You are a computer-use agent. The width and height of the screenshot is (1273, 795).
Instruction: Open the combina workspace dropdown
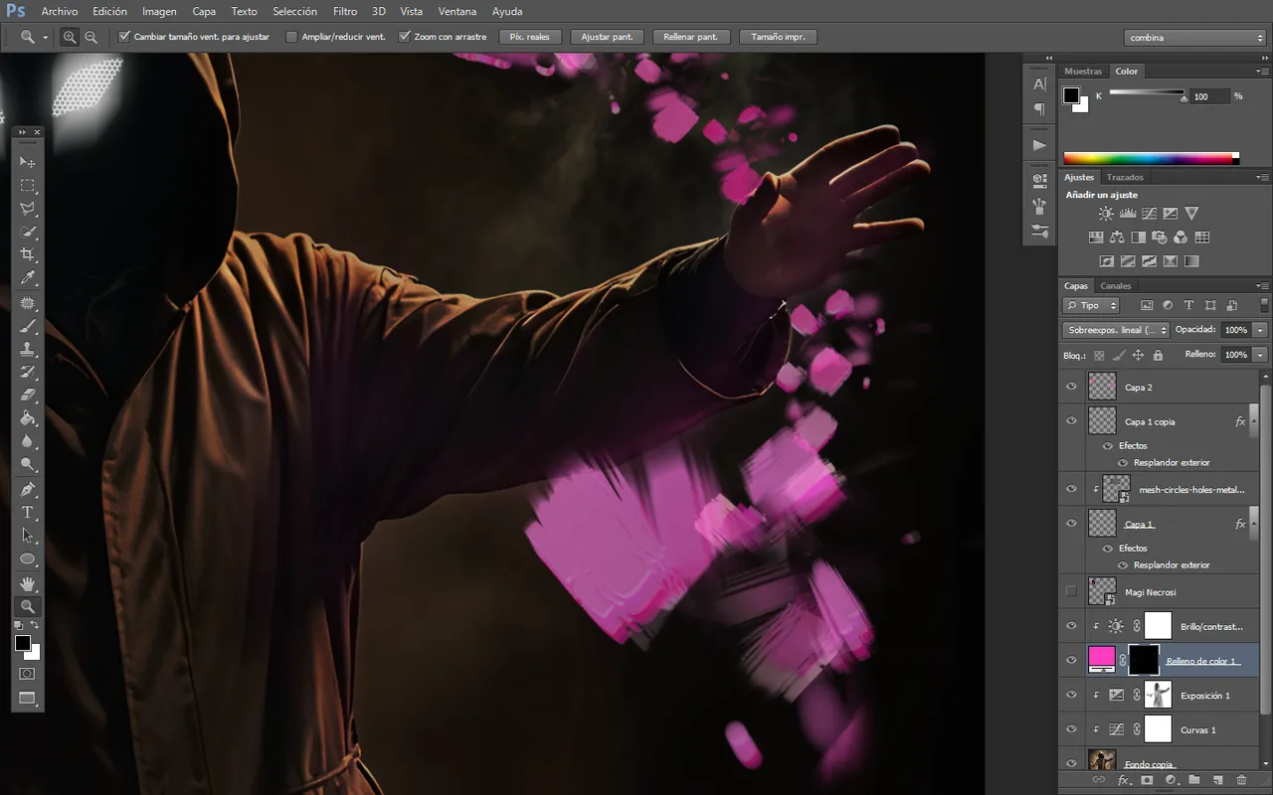(1195, 37)
